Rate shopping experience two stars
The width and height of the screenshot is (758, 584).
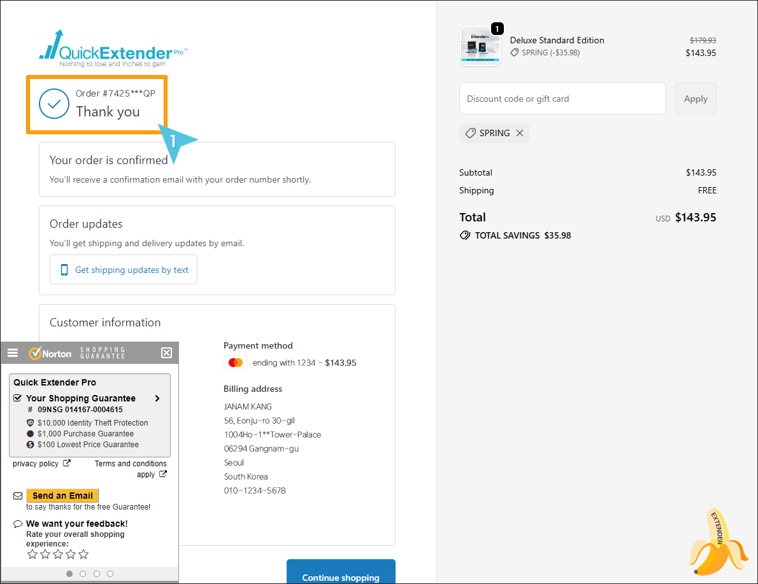click(45, 554)
